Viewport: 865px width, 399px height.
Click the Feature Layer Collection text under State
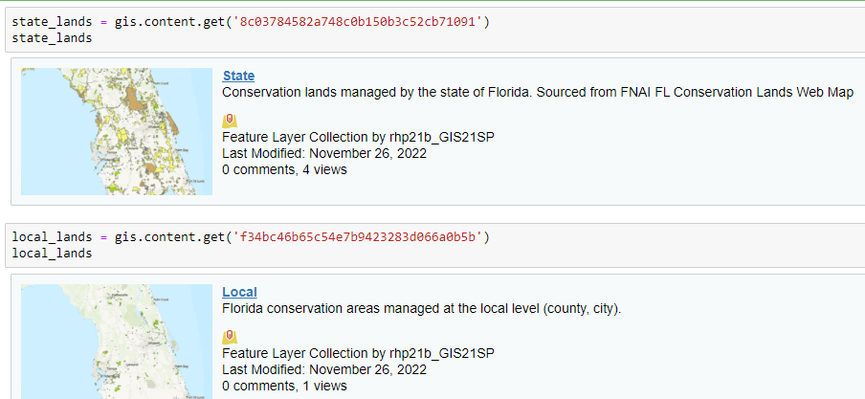tap(358, 137)
